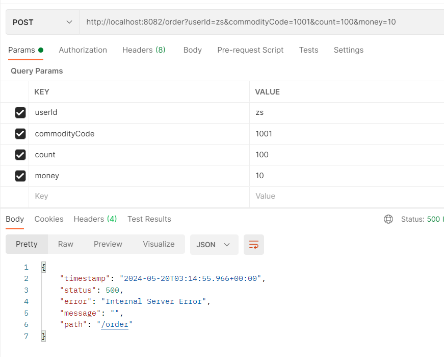
Task: Show response Cookies tab
Action: point(49,219)
